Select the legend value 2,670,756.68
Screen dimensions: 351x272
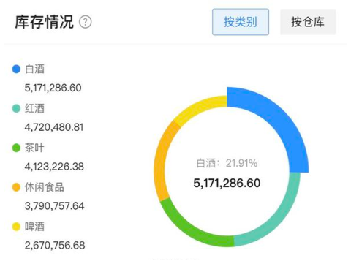(55, 246)
